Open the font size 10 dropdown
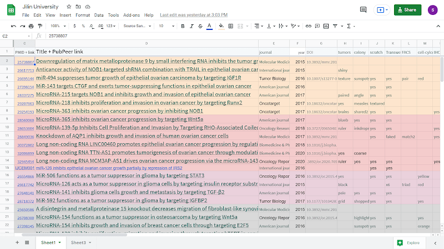 tap(164, 25)
